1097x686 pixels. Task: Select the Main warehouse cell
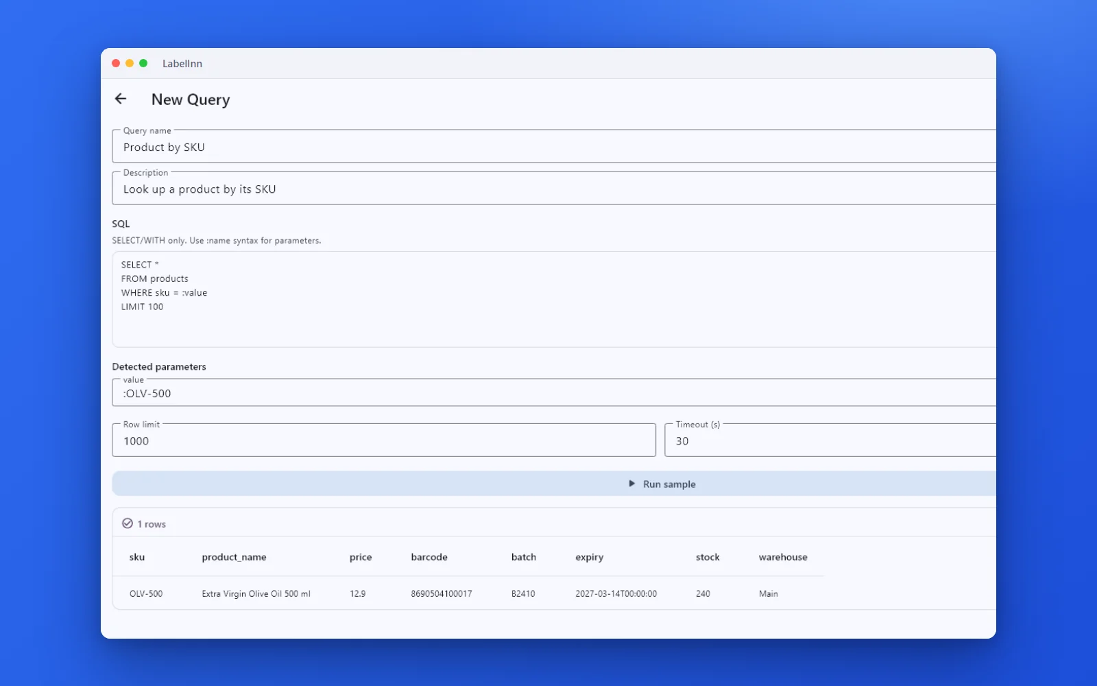pyautogui.click(x=768, y=593)
